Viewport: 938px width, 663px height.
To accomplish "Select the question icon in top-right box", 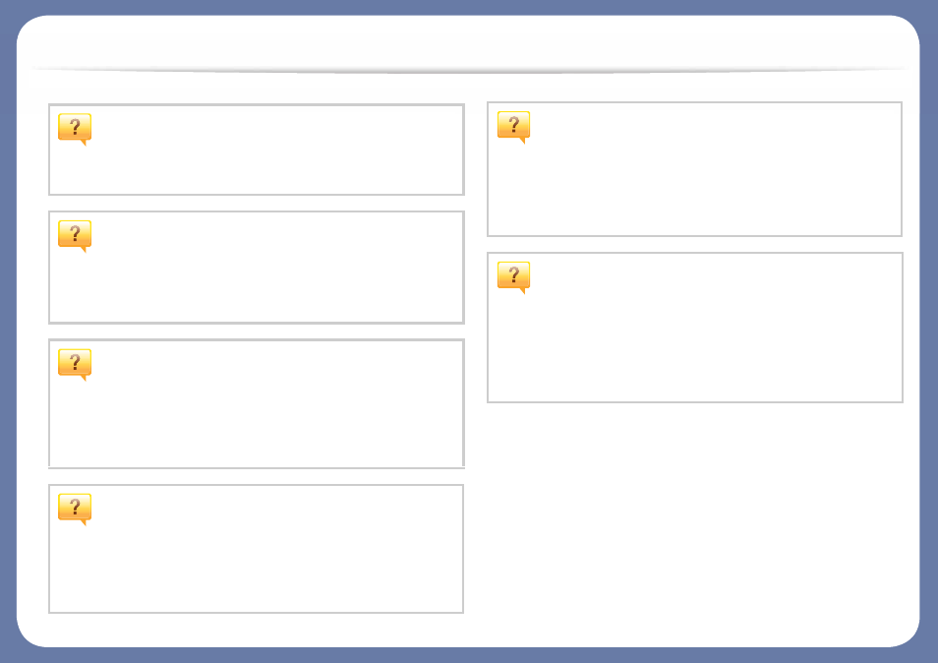I will pos(514,128).
